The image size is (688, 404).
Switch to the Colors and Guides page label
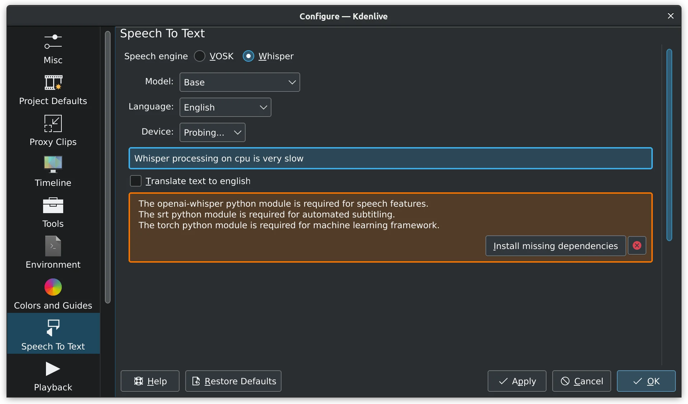pyautogui.click(x=53, y=305)
